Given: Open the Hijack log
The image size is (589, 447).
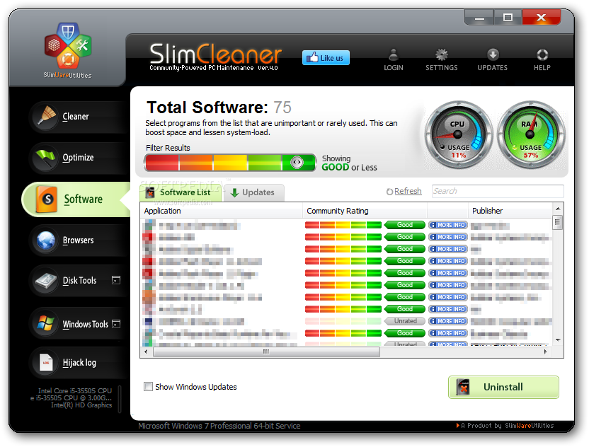Looking at the screenshot, I should [x=77, y=363].
